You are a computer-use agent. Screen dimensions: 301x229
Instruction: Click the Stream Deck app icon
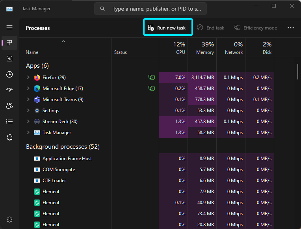(x=37, y=122)
